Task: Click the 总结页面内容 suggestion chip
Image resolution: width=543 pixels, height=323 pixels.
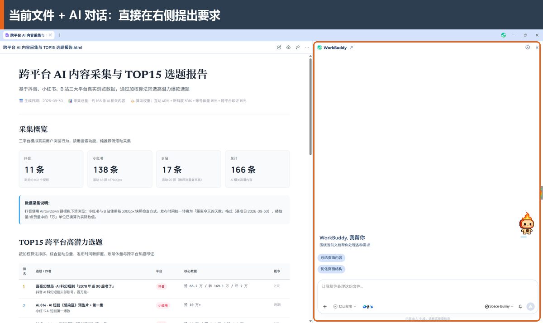Action: click(332, 257)
